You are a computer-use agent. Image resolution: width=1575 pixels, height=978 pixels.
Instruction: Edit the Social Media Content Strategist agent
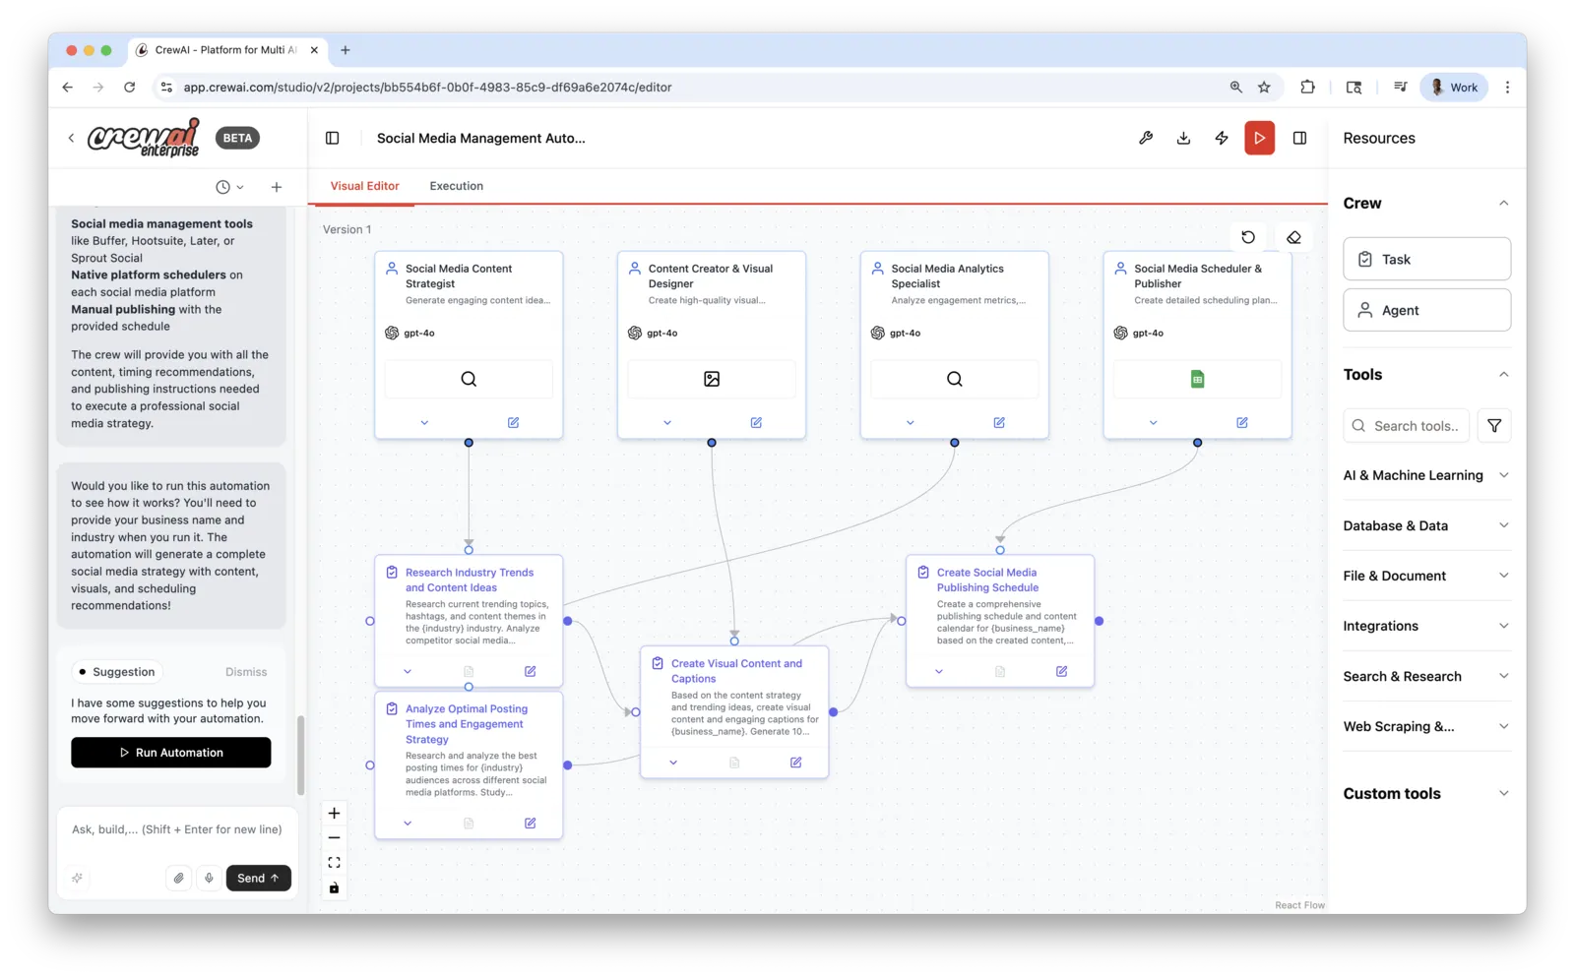513,422
